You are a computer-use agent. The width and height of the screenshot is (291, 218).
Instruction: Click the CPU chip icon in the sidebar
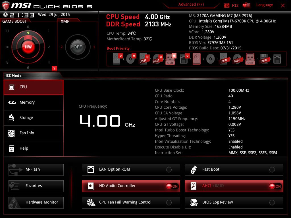click(x=11, y=87)
